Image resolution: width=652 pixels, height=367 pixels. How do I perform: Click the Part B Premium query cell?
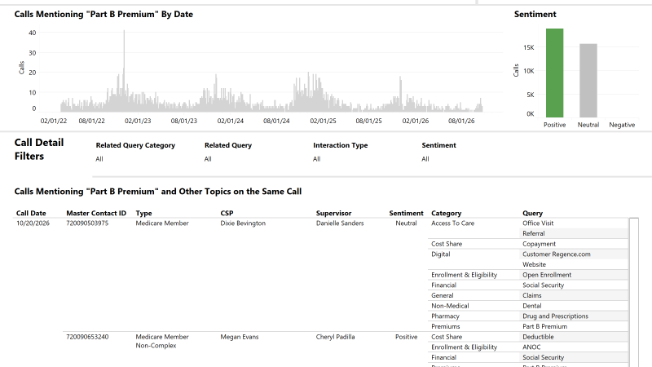point(544,327)
